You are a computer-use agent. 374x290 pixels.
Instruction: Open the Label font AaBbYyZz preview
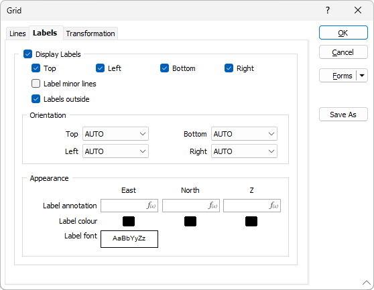click(129, 239)
